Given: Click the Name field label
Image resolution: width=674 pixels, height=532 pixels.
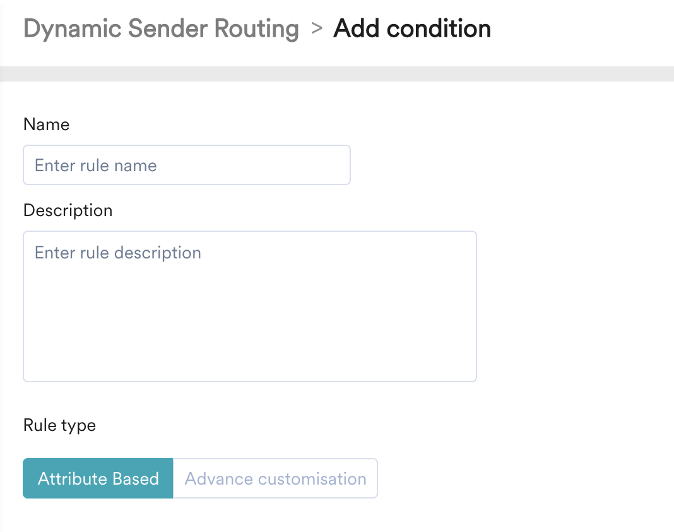Looking at the screenshot, I should pyautogui.click(x=47, y=124).
